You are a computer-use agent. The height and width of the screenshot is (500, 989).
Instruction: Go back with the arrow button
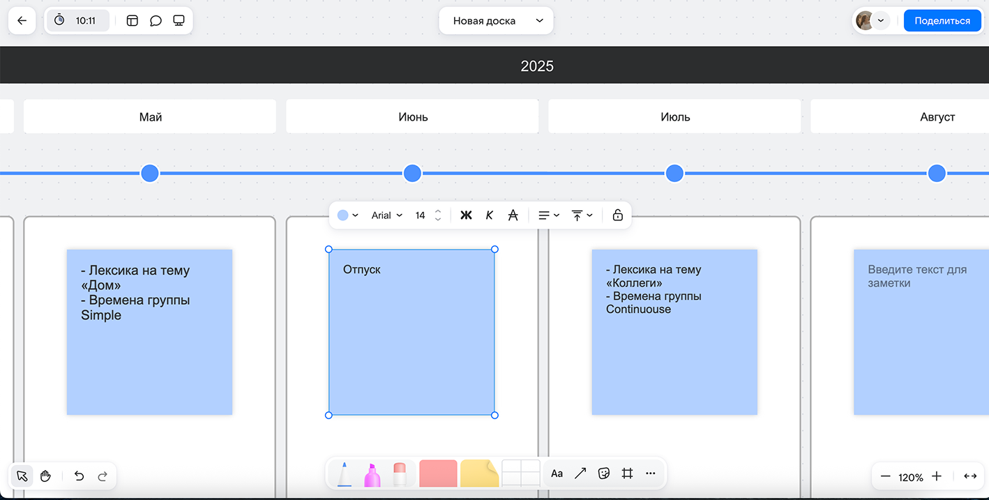22,21
